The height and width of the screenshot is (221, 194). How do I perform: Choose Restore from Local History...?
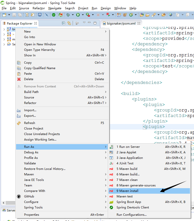62,169
